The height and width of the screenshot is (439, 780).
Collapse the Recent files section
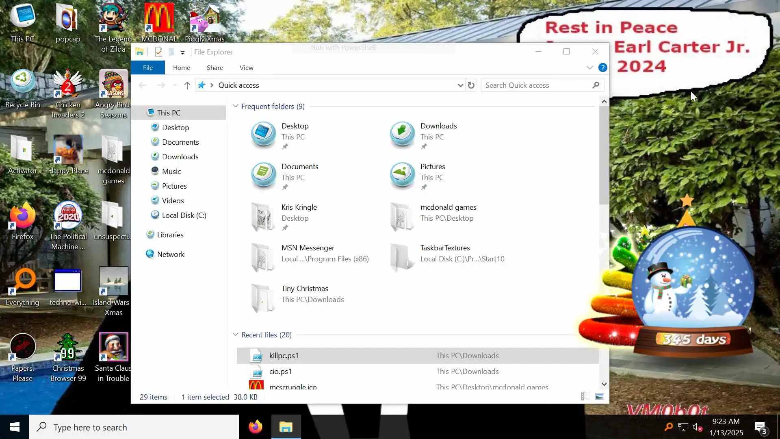coord(235,335)
